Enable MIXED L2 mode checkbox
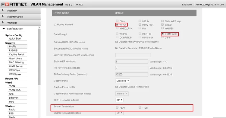The width and height of the screenshot is (226, 118). point(162,24)
